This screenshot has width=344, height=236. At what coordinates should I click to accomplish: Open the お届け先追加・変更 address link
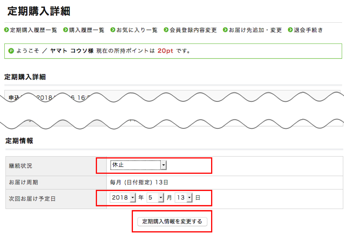pyautogui.click(x=253, y=30)
